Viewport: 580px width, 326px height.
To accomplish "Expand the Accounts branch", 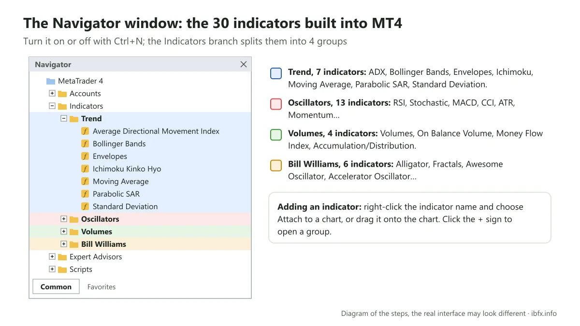I will [52, 94].
